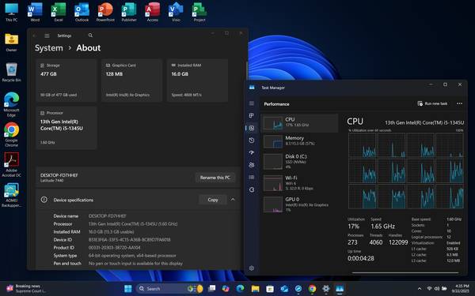This screenshot has width=475, height=296.
Task: Open Startup apps in Task Manager sidebar
Action: pos(252,153)
